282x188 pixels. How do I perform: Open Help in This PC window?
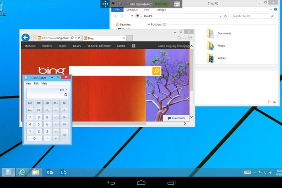click(x=276, y=10)
